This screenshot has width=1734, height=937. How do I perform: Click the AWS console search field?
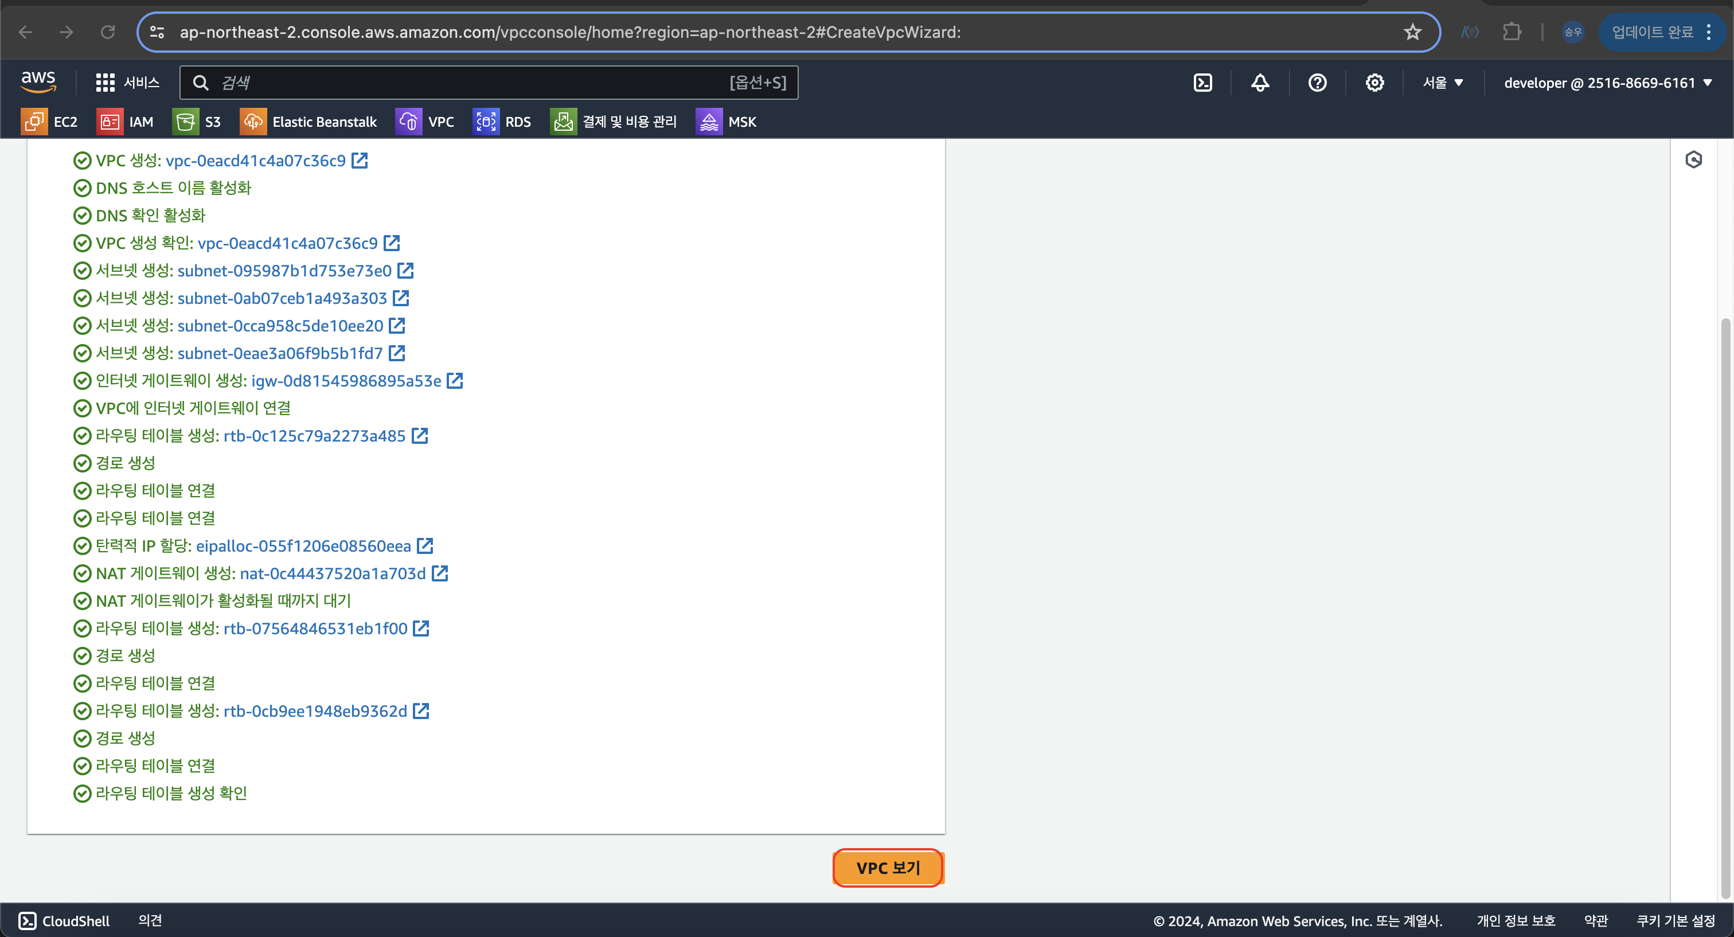click(471, 83)
